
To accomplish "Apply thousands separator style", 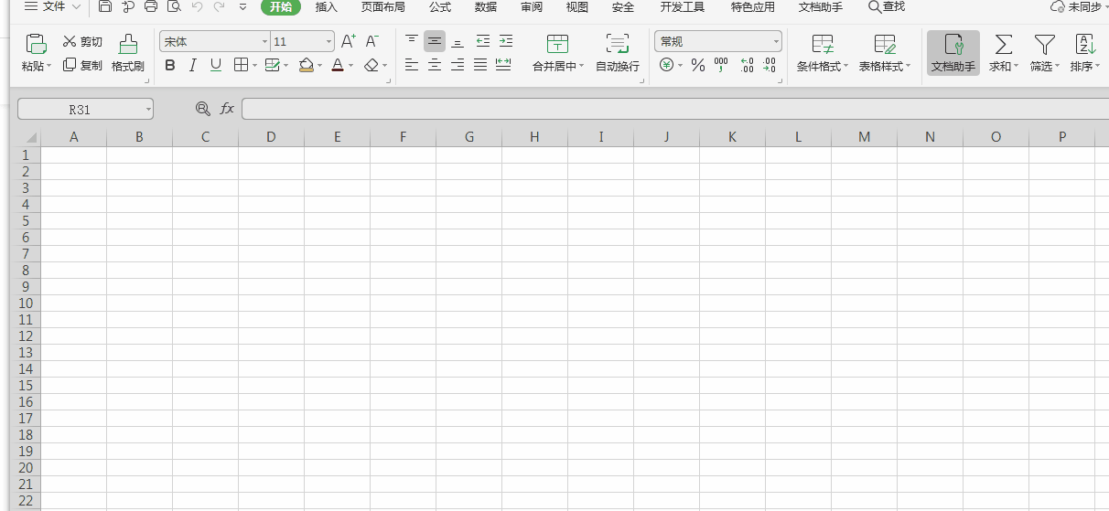I will [x=721, y=65].
